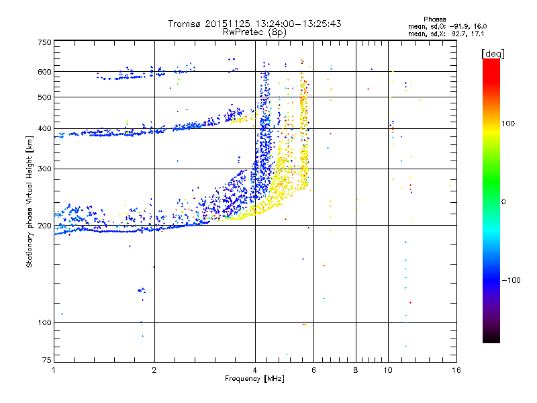The image size is (537, 403).
Task: Click the 'Phases' header label
Action: [434, 19]
